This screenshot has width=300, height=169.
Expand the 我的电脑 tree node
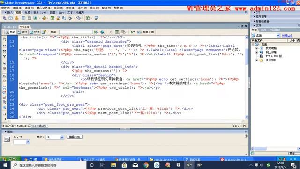coord(256,48)
